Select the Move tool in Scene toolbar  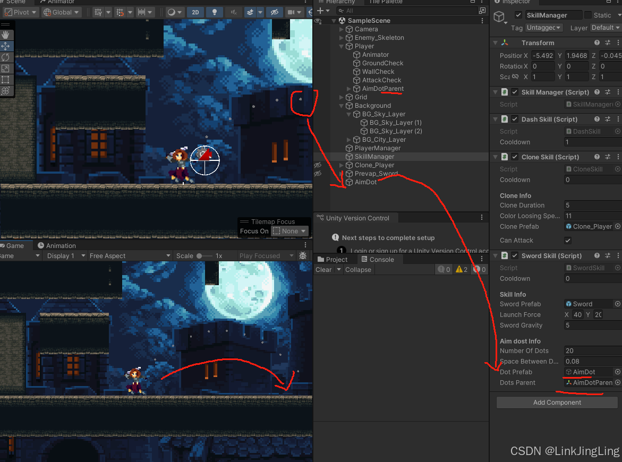(5, 46)
